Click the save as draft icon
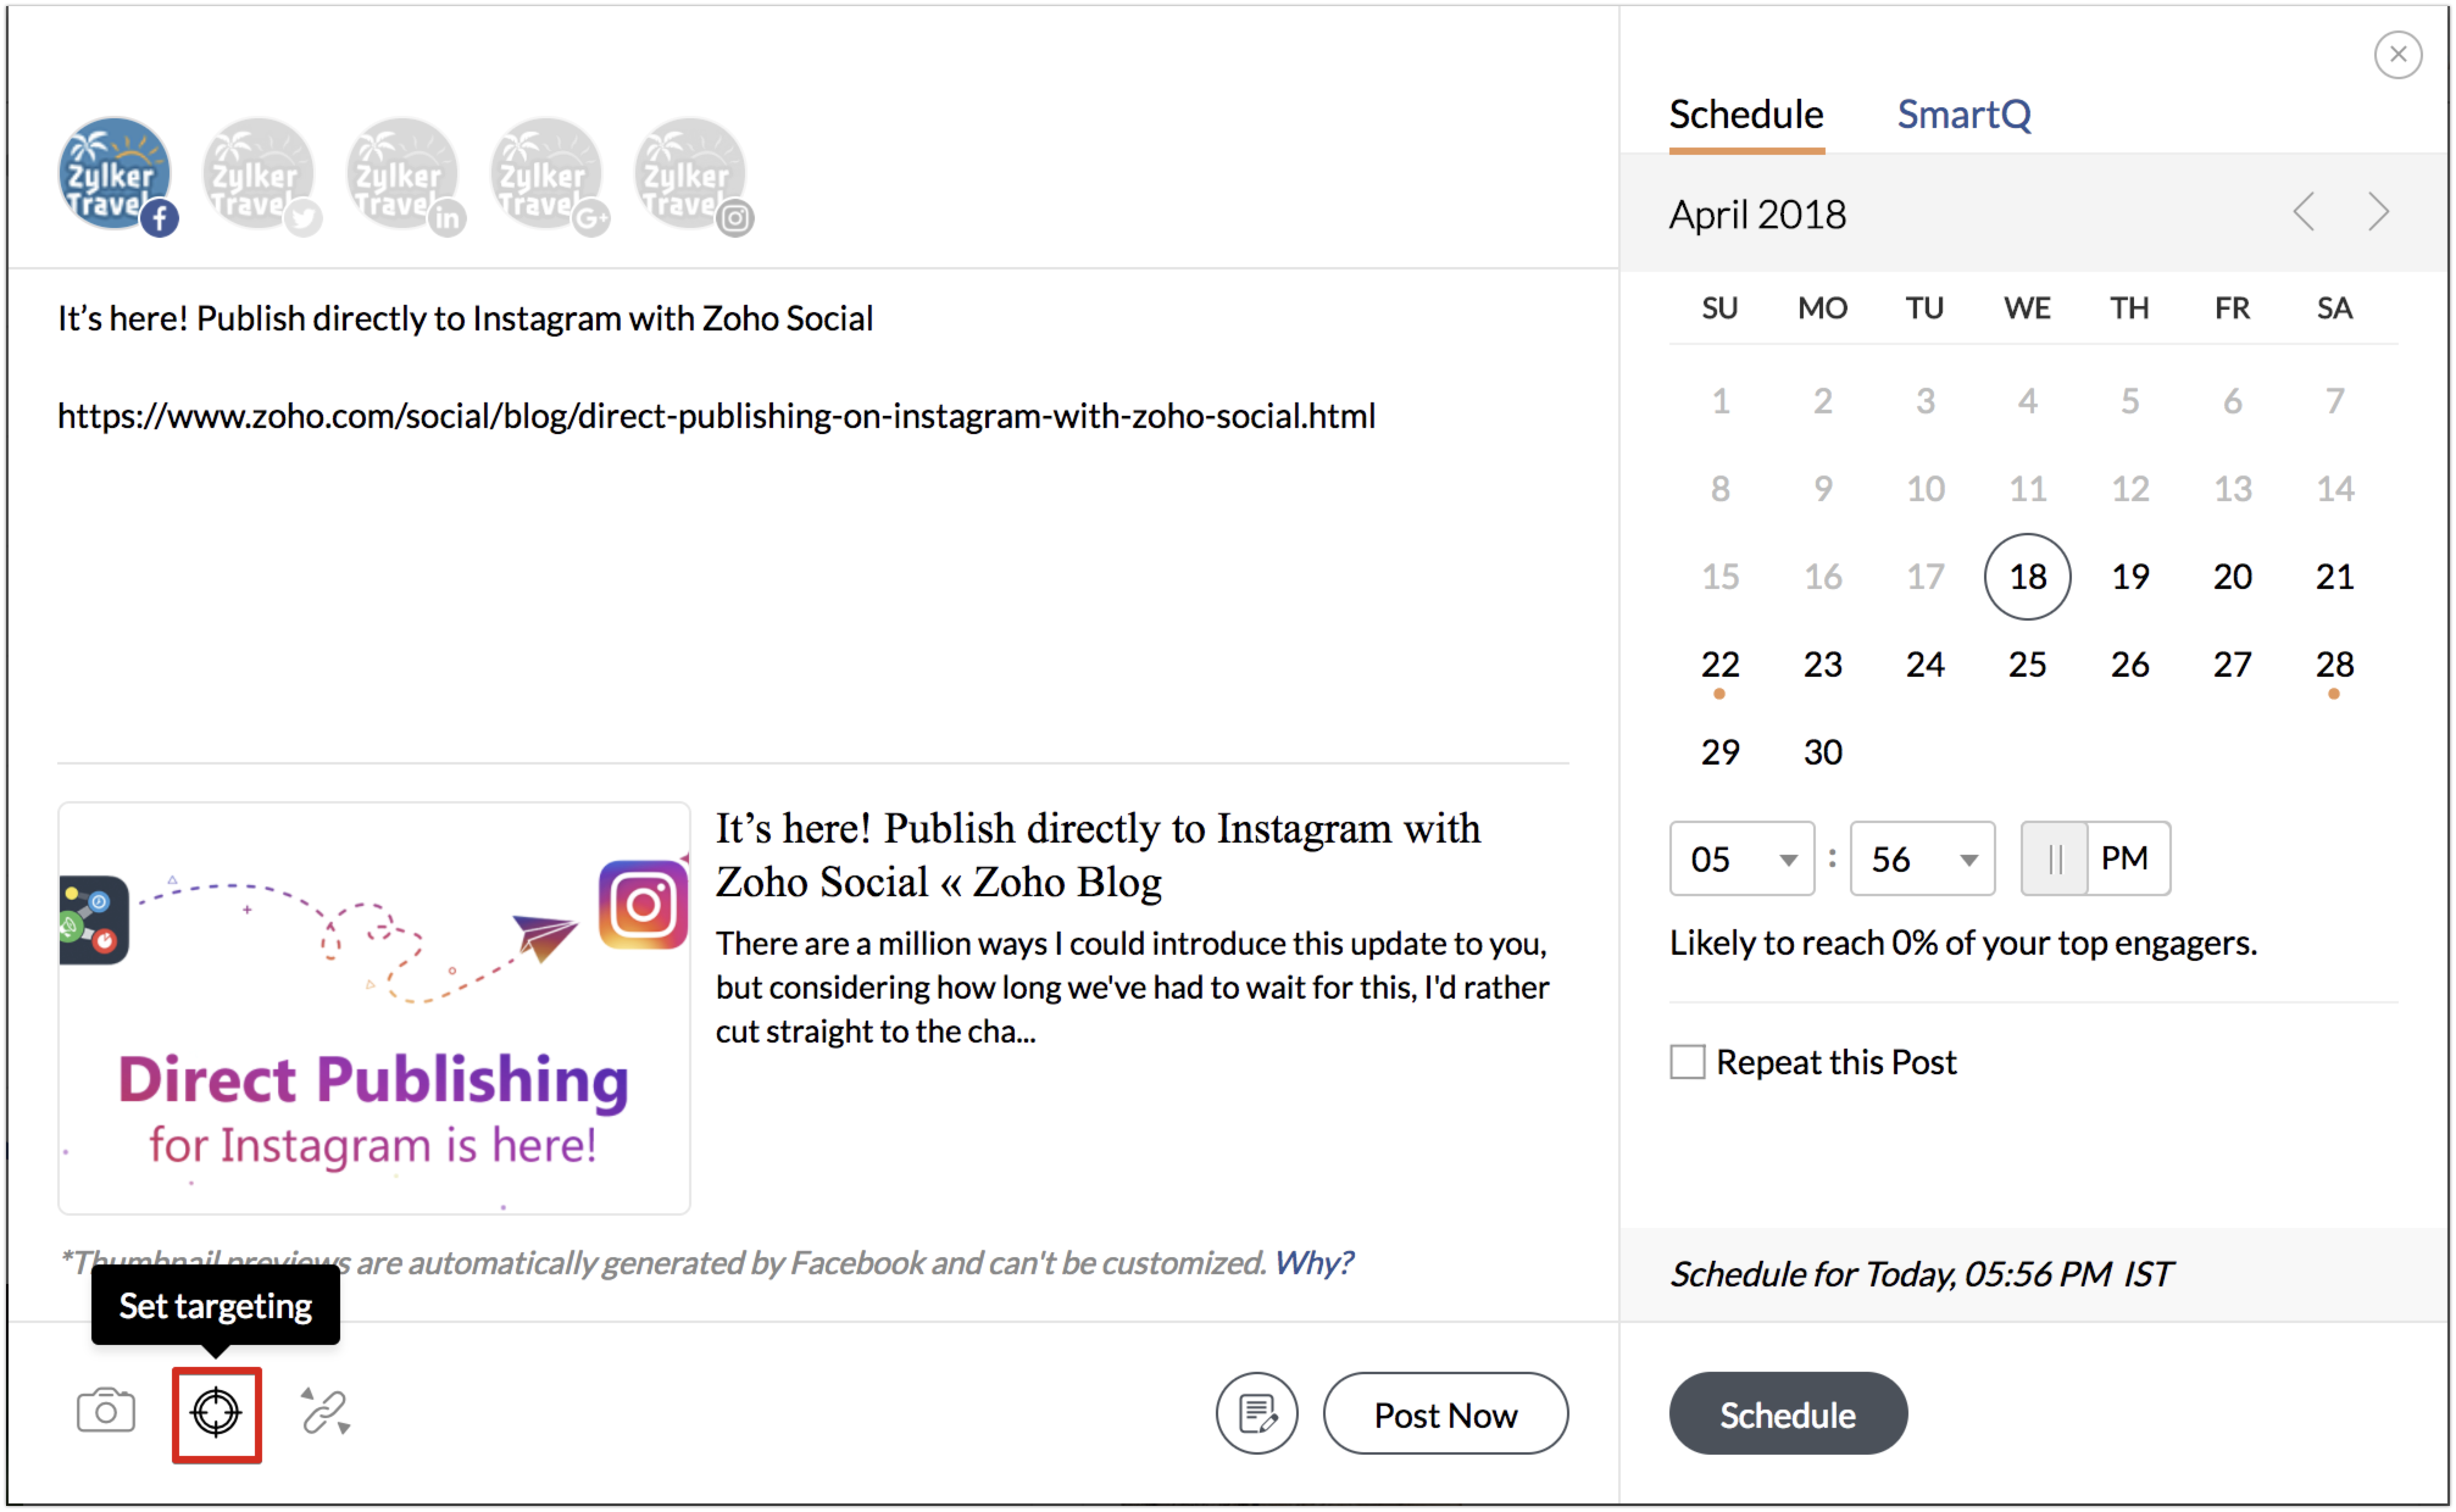Viewport: 2456px width, 1512px height. pyautogui.click(x=1256, y=1414)
